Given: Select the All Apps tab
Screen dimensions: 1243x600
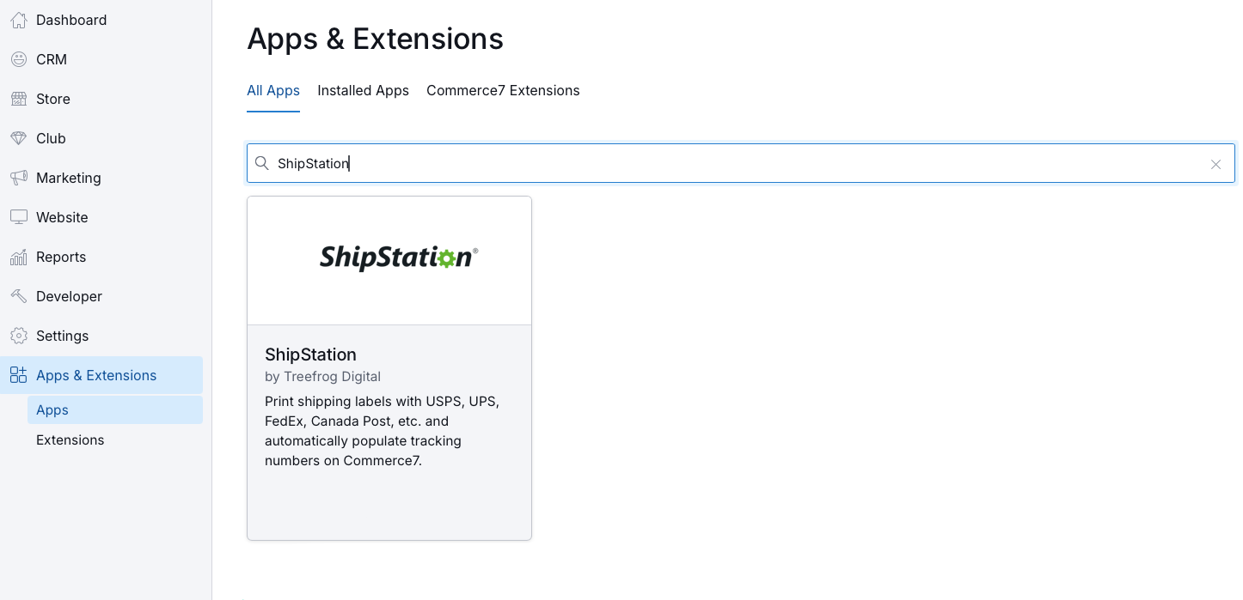Looking at the screenshot, I should pyautogui.click(x=273, y=90).
